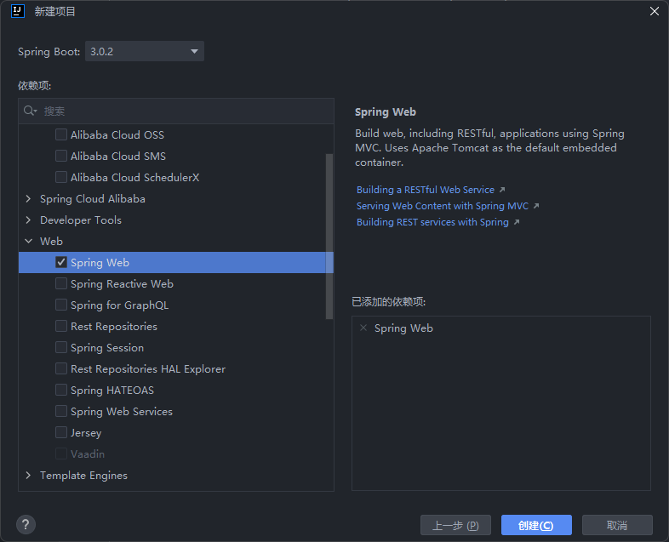Click the search magnifier icon
669x542 pixels.
click(x=30, y=111)
